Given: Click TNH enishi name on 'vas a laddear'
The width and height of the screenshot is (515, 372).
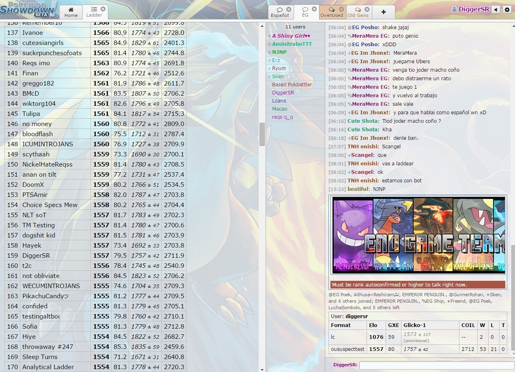Looking at the screenshot, I should pyautogui.click(x=363, y=163).
